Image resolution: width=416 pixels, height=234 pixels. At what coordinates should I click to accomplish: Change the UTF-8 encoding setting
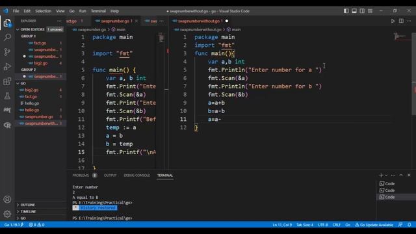coord(322,225)
